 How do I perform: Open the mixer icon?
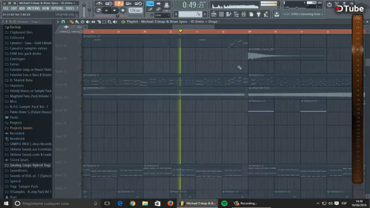(x=244, y=14)
